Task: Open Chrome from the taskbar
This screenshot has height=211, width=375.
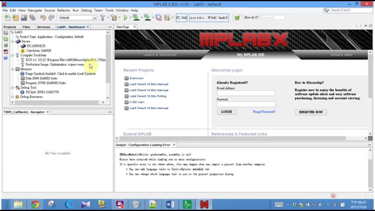Action: pyautogui.click(x=35, y=204)
